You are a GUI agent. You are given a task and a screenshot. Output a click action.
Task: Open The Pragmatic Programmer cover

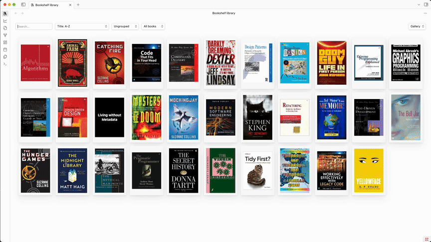(147, 171)
